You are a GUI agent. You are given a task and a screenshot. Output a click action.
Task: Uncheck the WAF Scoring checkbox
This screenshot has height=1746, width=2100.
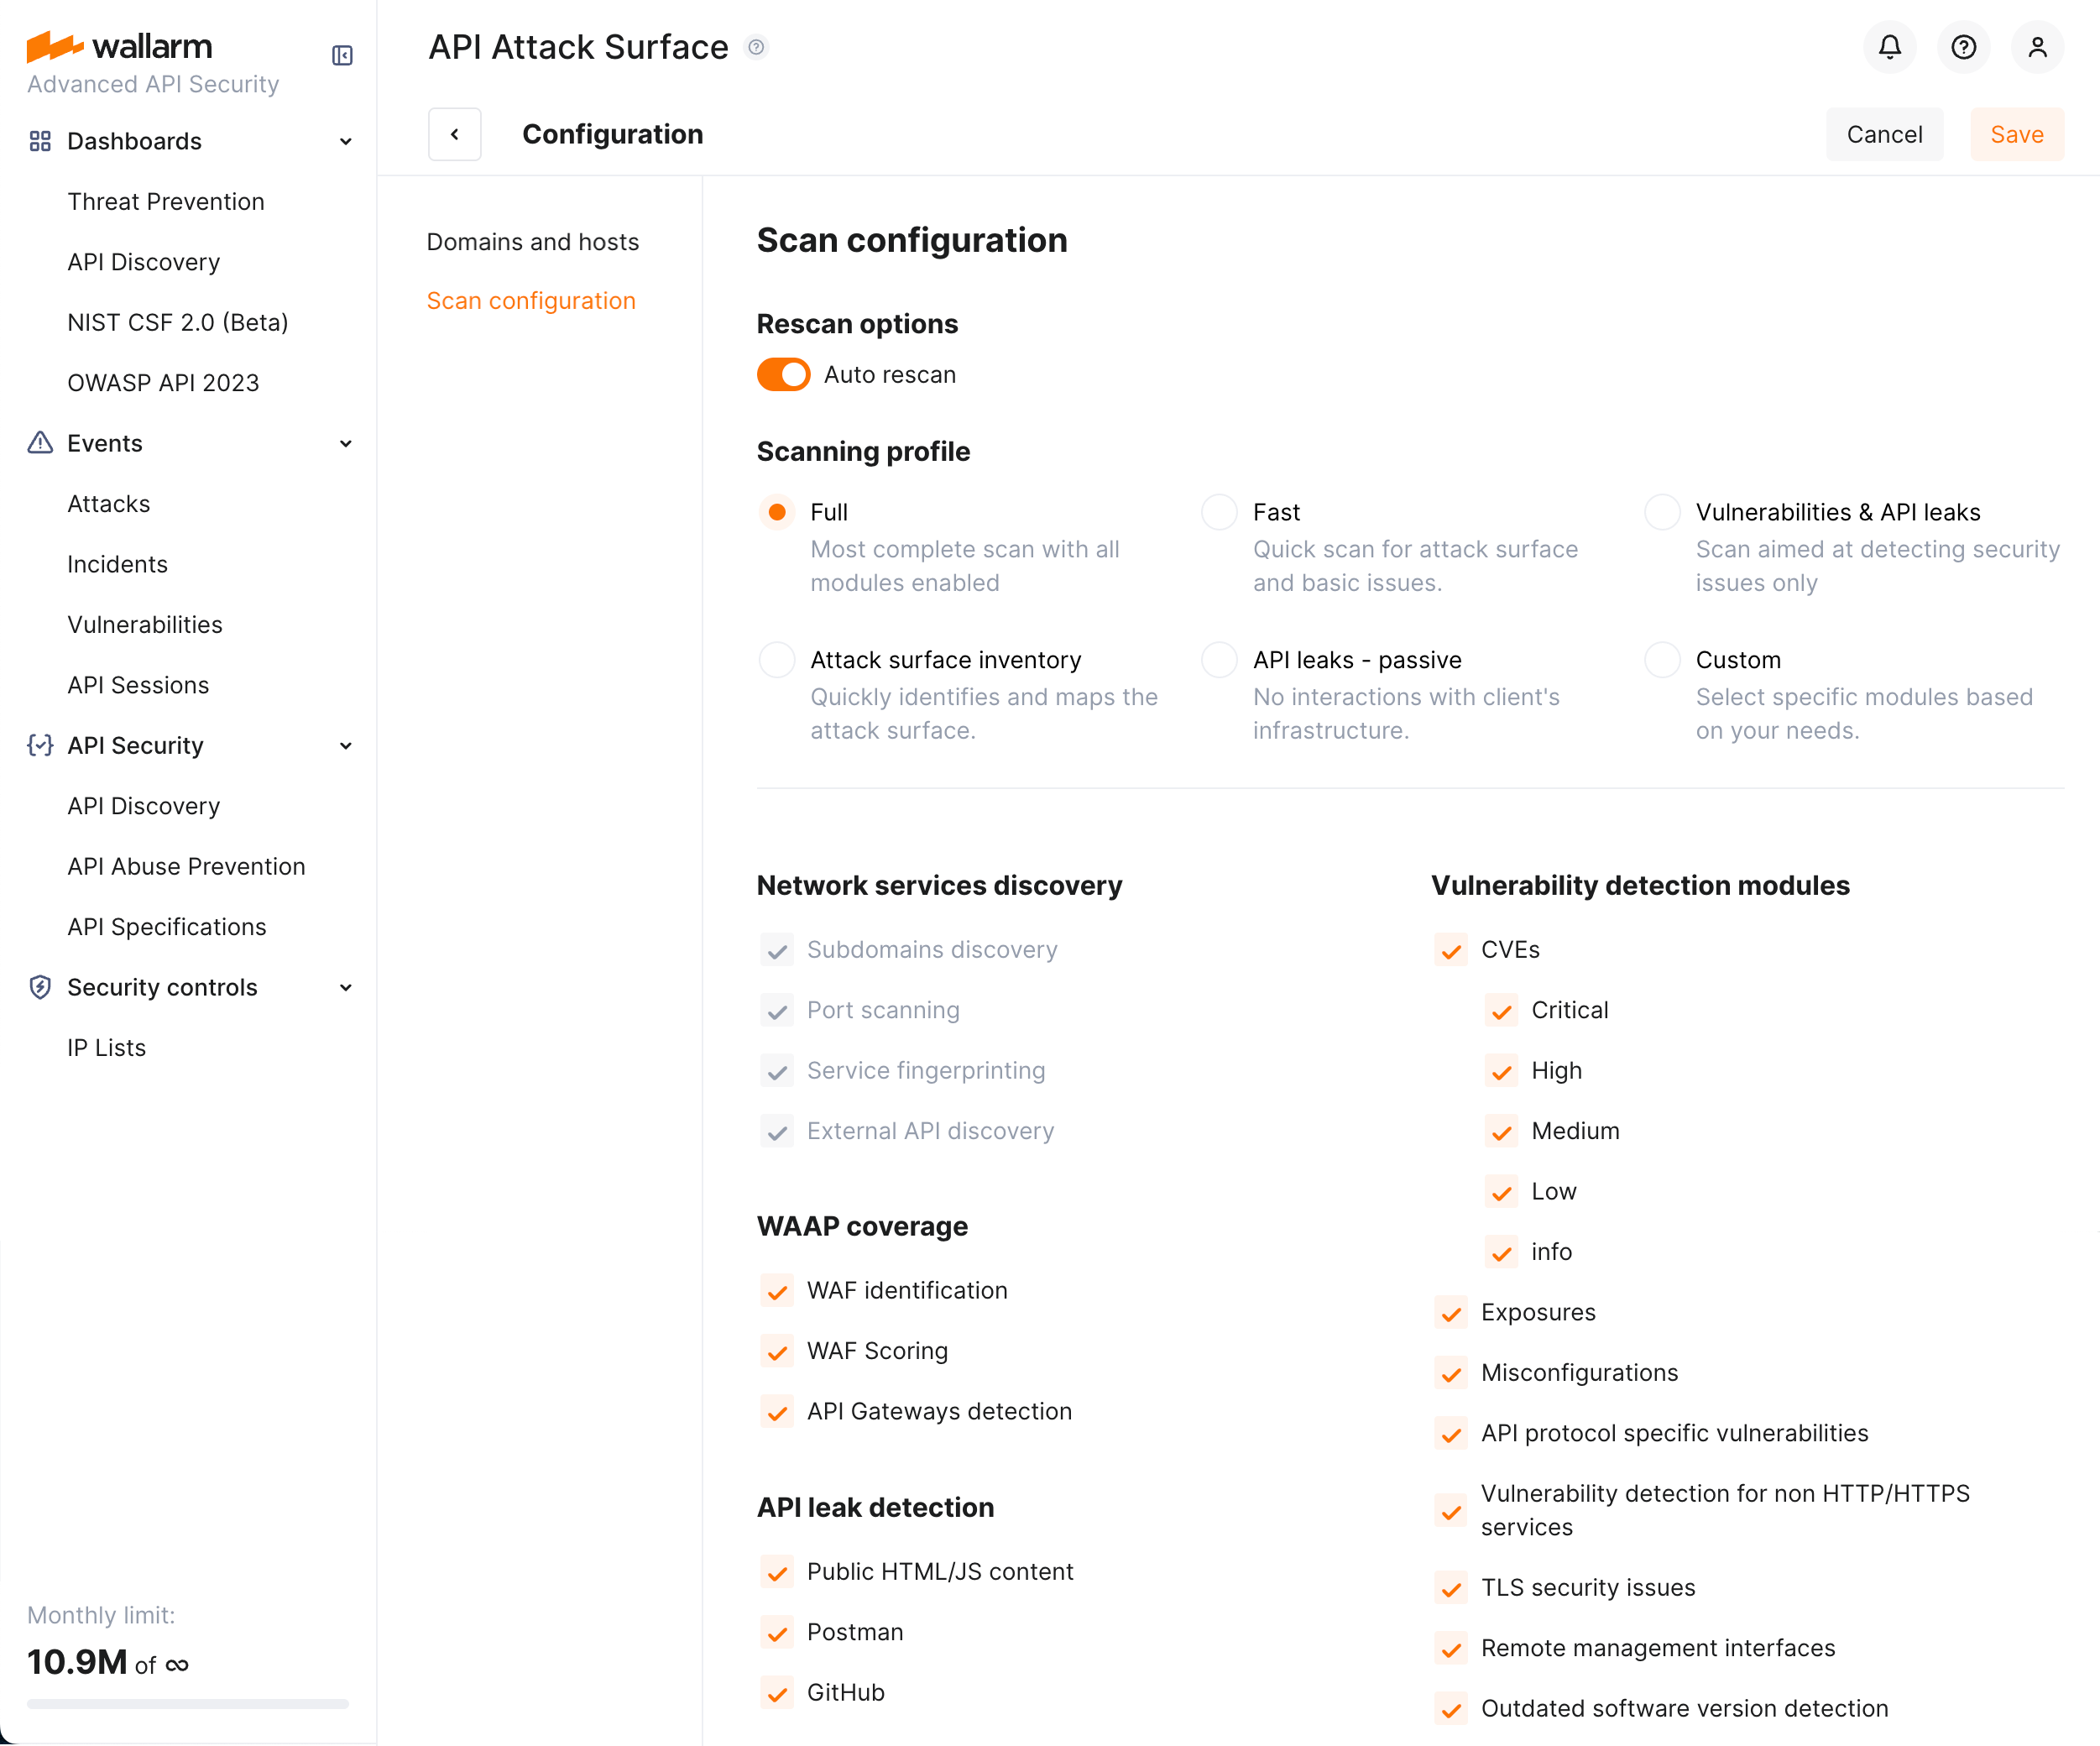pos(777,1351)
